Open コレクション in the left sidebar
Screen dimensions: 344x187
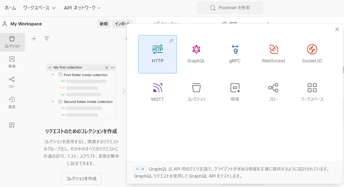pos(12,42)
